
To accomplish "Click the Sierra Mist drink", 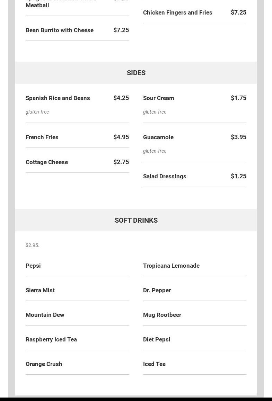I will [x=40, y=290].
